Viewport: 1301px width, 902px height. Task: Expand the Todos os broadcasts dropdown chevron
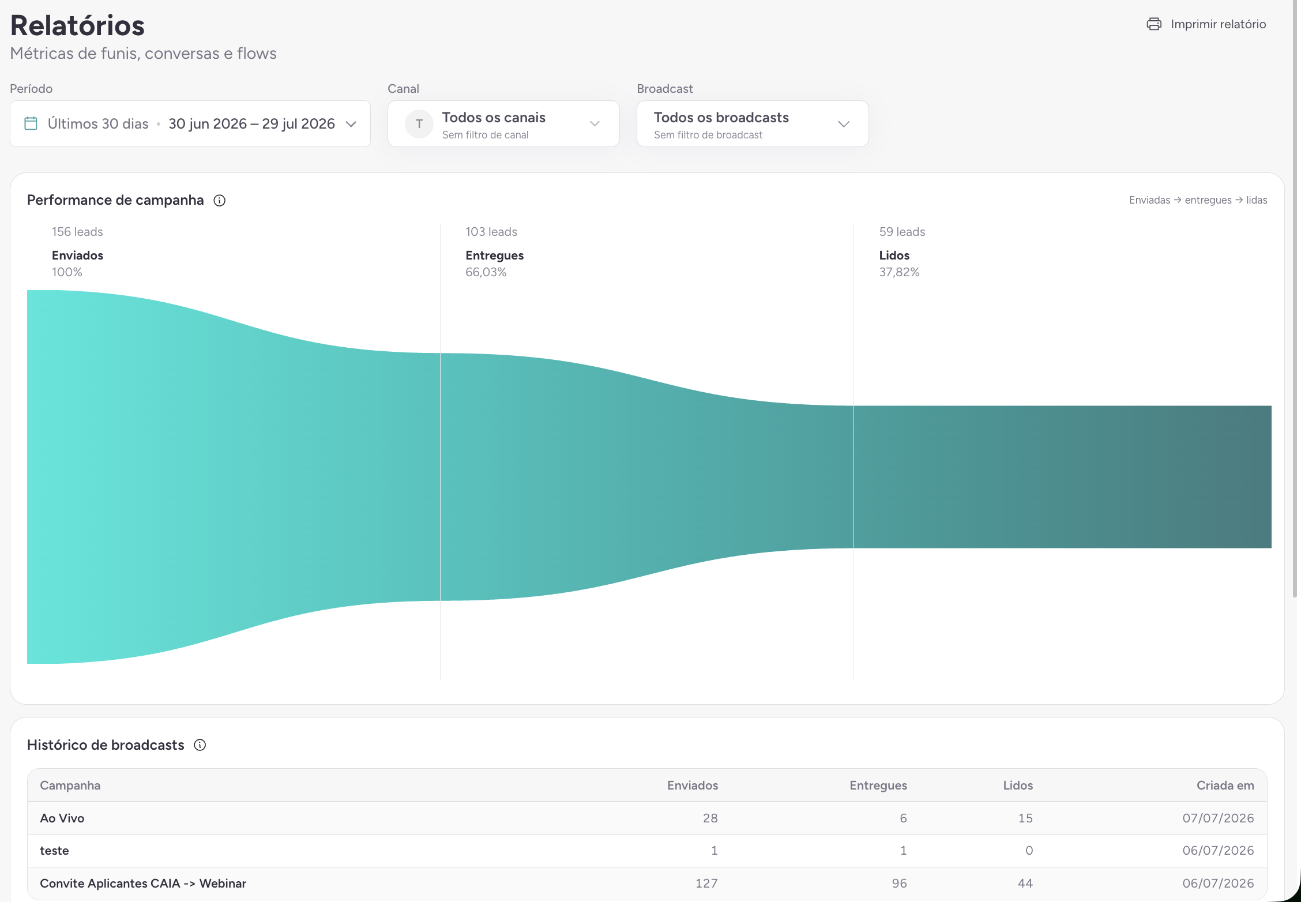tap(844, 124)
